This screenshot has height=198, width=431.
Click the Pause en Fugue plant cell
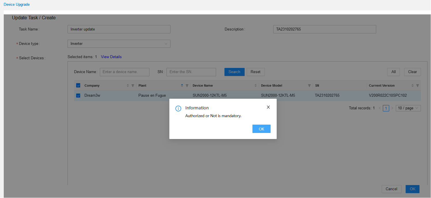click(x=152, y=96)
